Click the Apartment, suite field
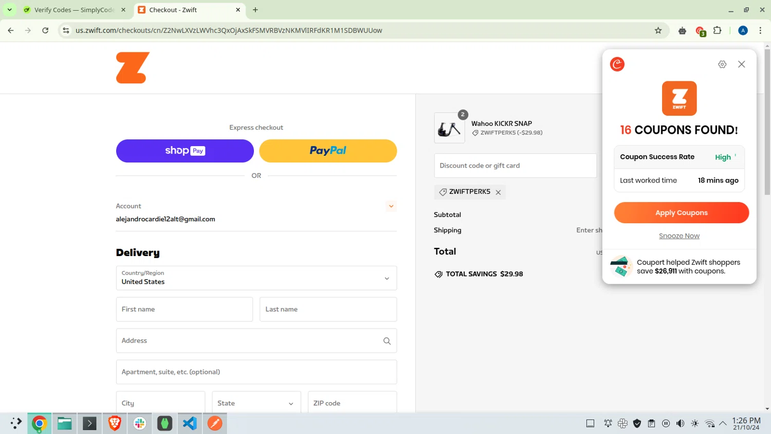Viewport: 771px width, 434px height. click(256, 372)
